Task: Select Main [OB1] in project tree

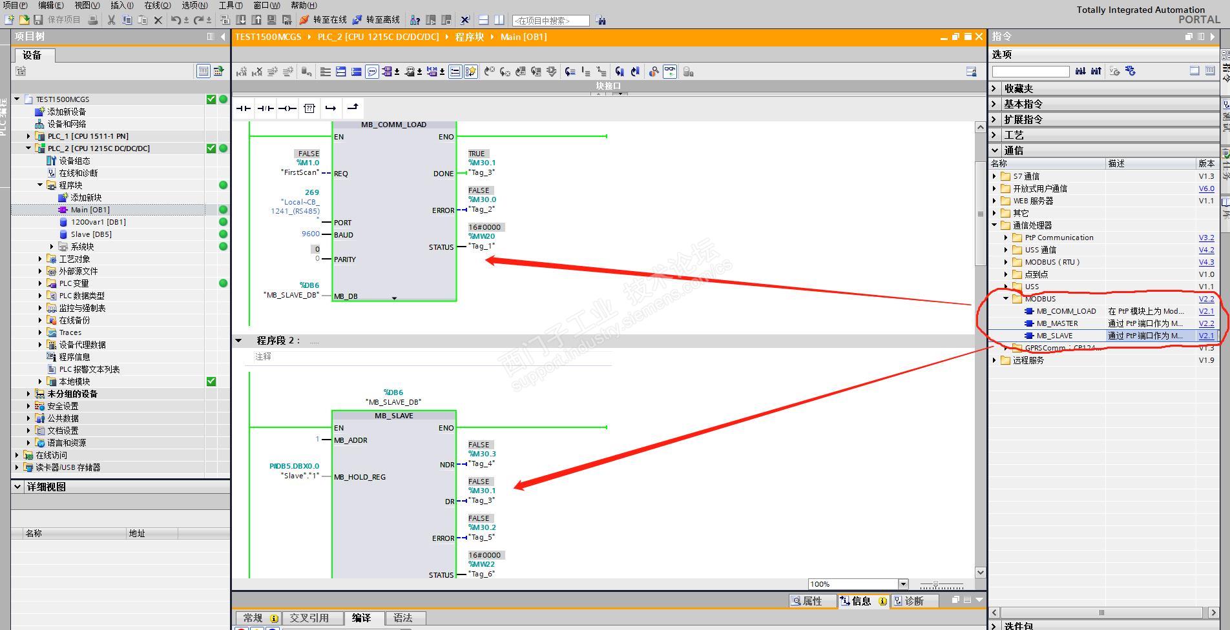Action: pos(90,210)
